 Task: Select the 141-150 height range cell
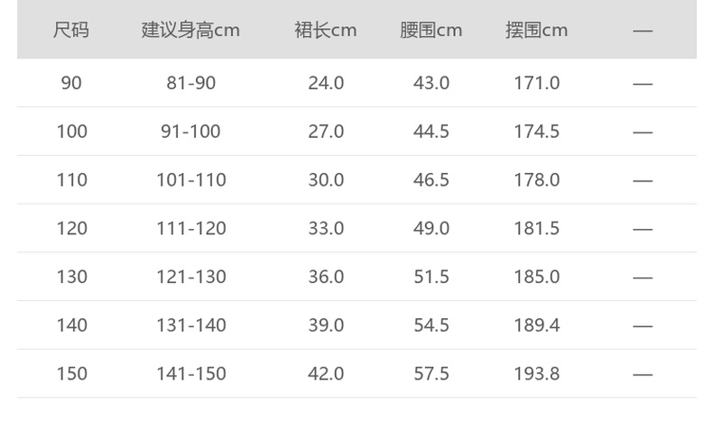point(190,374)
